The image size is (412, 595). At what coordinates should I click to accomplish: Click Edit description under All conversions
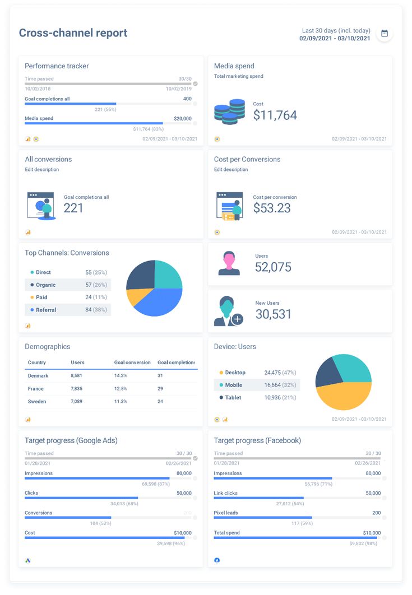click(42, 169)
